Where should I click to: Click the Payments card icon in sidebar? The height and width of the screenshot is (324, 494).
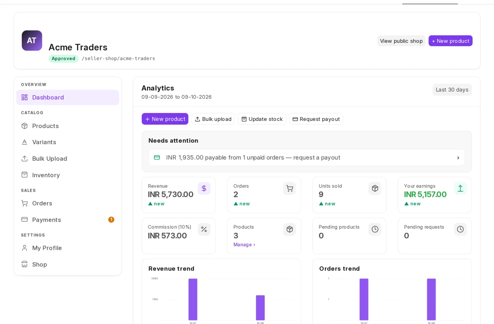click(x=25, y=220)
